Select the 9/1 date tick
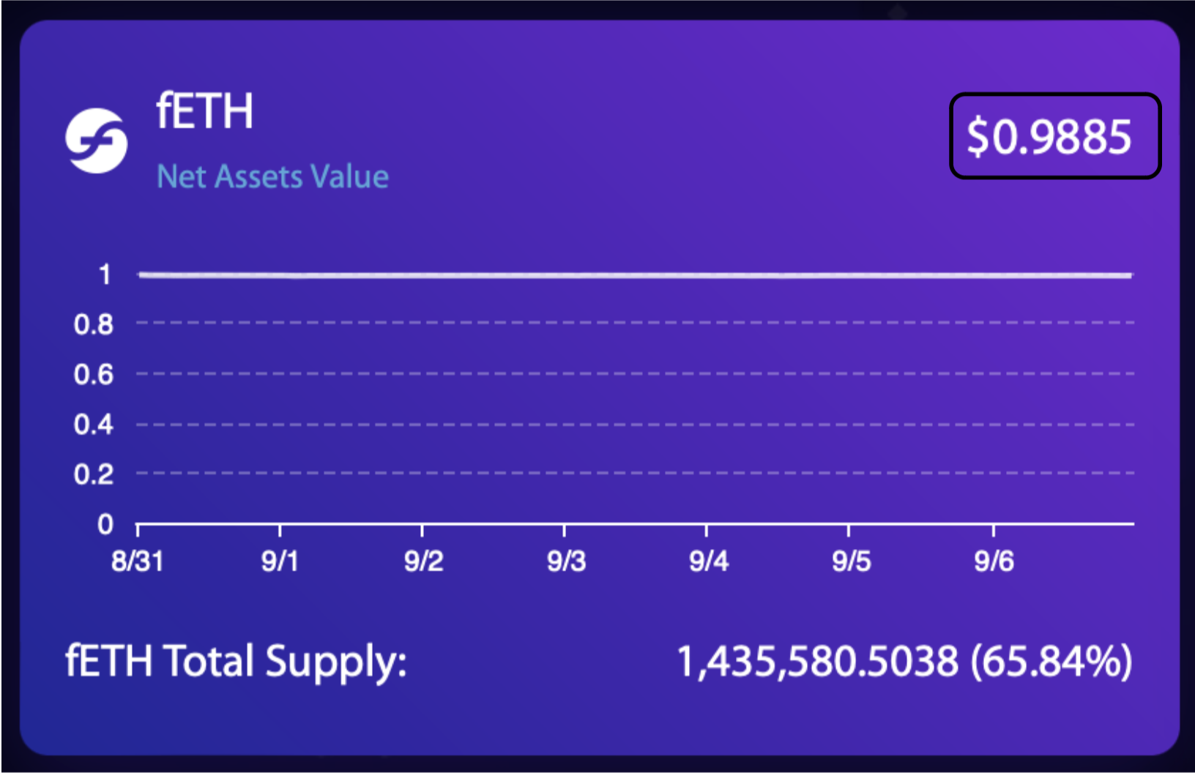This screenshot has height=773, width=1195. point(280,561)
